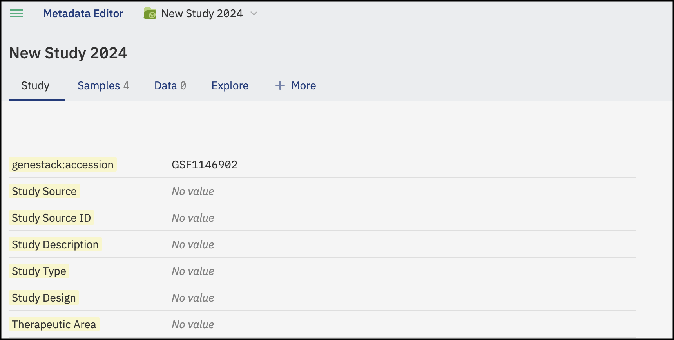
Task: Edit the Study Source ID No value field
Action: tap(193, 218)
